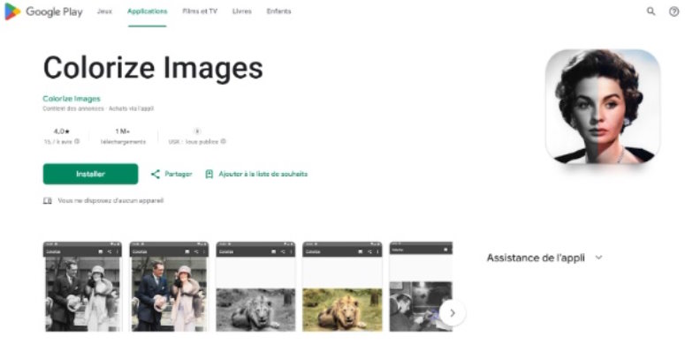Open the black-and-white lion screenshot
Viewport: 685px width, 359px height.
coord(255,287)
